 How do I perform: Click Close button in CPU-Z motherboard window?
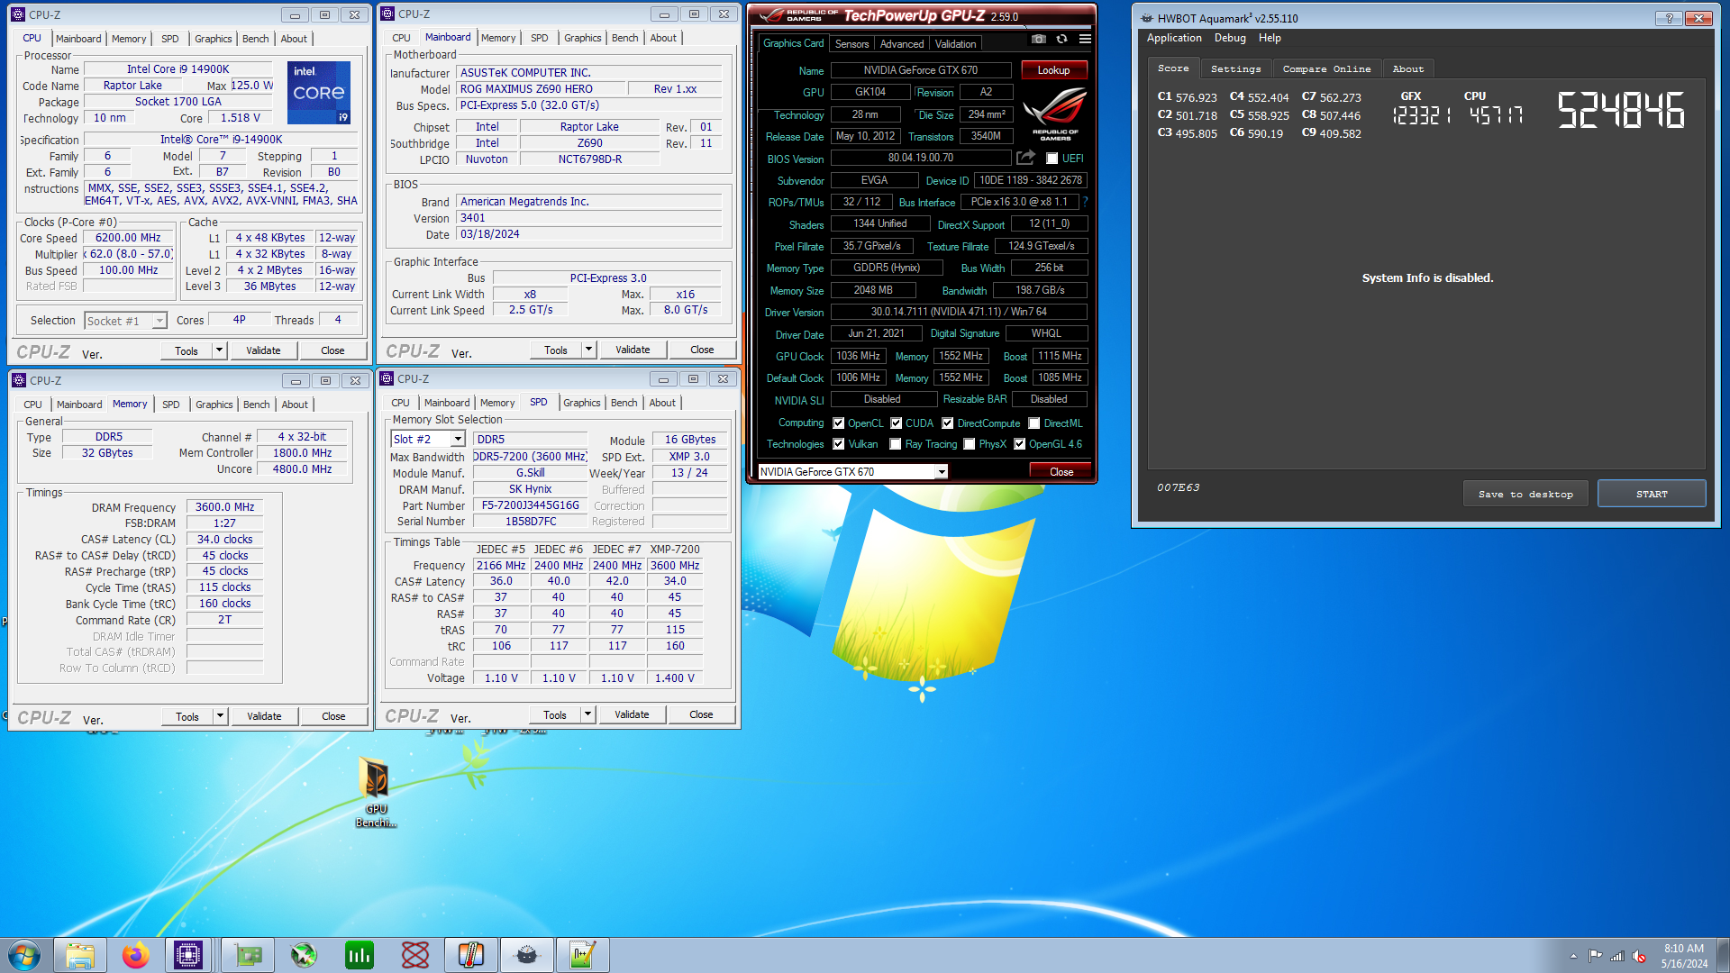[702, 350]
